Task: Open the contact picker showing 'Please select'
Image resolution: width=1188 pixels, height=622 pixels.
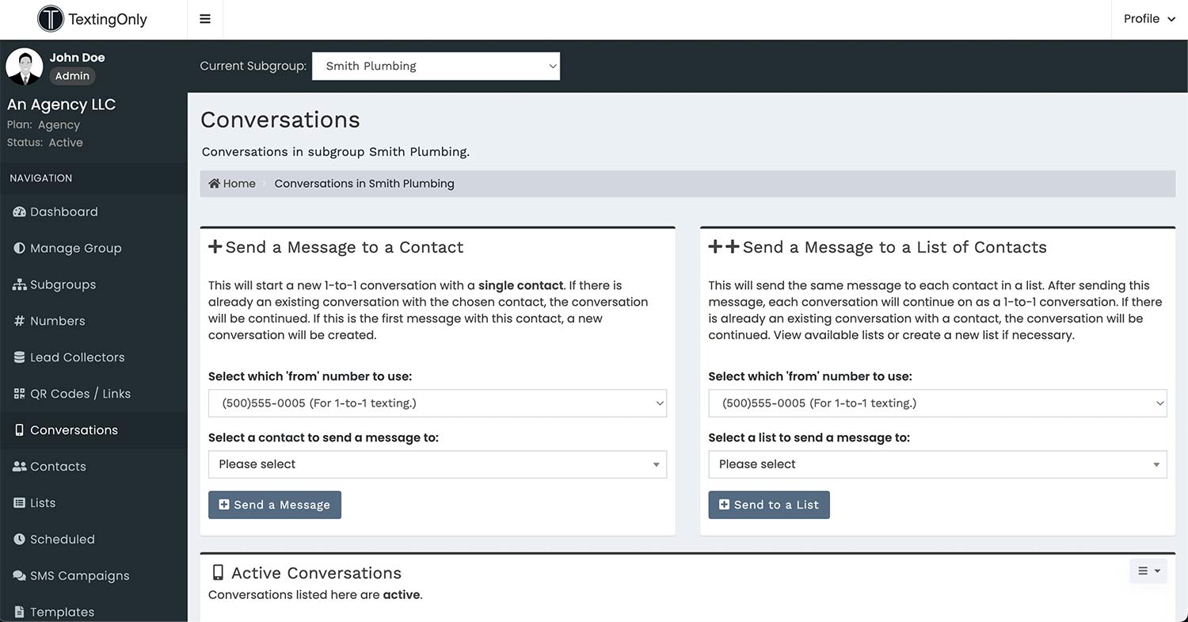Action: [436, 464]
